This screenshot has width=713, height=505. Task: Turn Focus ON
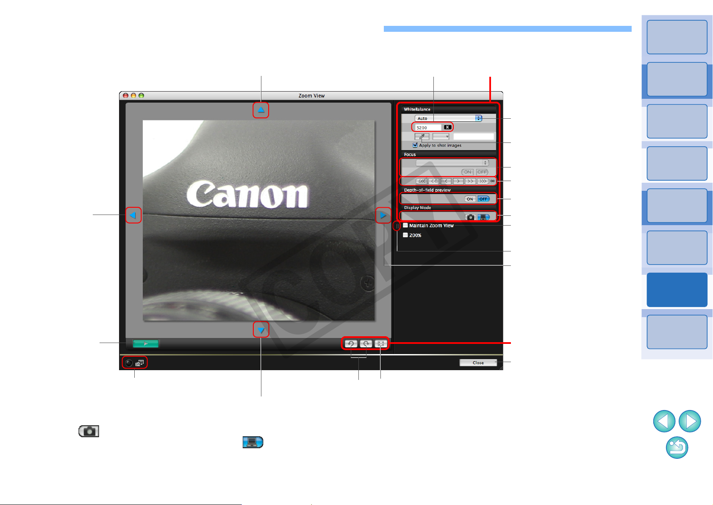coord(467,172)
